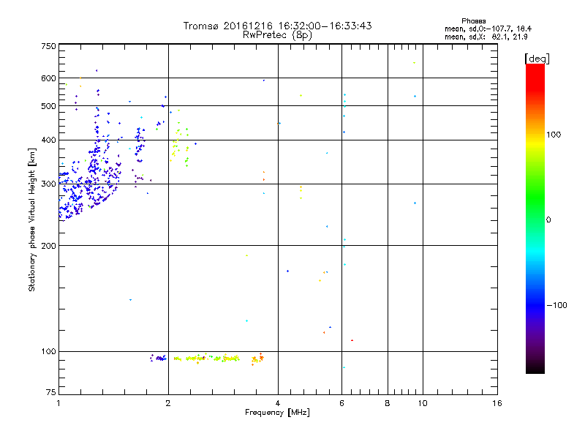Screen dimensions: 585x439
Task: Click the dense blue cluster near 300 km
Action: pos(89,187)
